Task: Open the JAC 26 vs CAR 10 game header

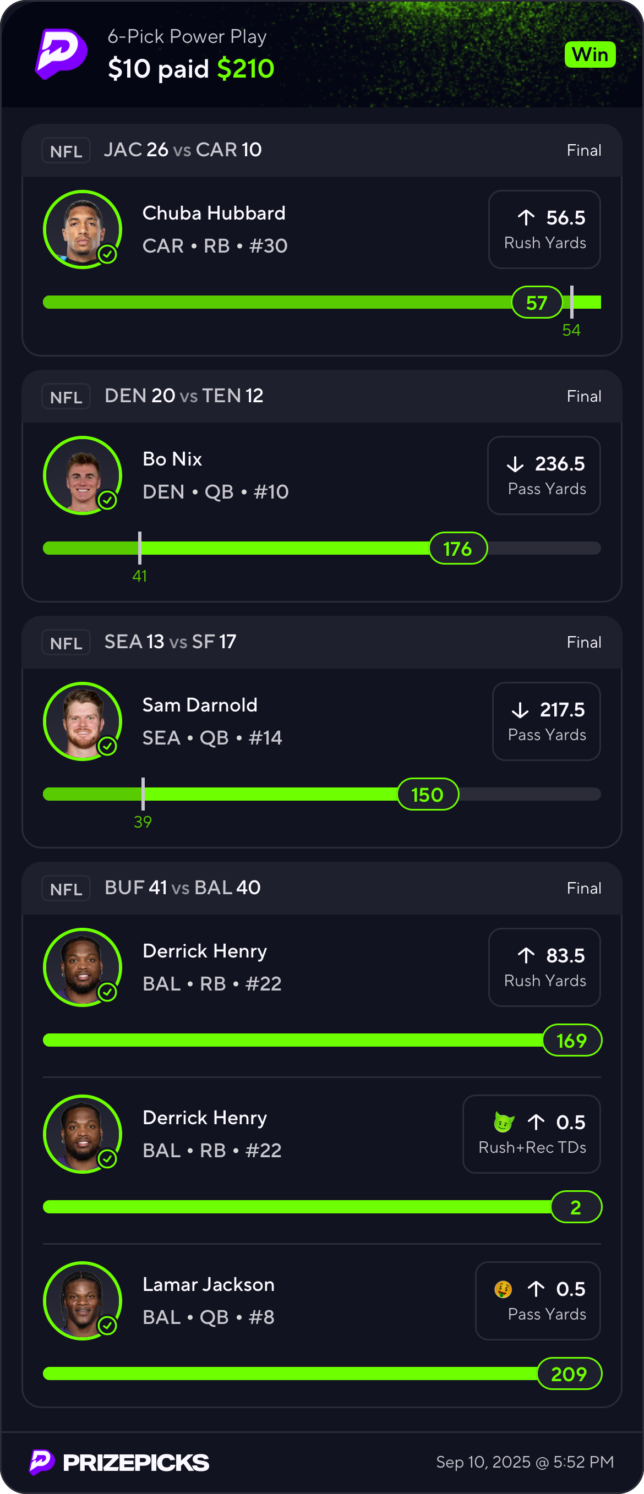Action: [x=183, y=150]
